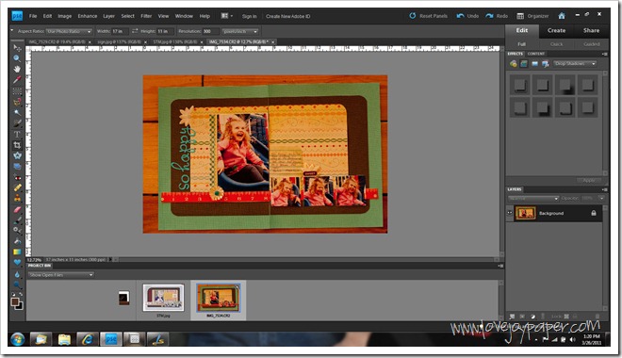Select the Eyedropper tool

[17, 80]
